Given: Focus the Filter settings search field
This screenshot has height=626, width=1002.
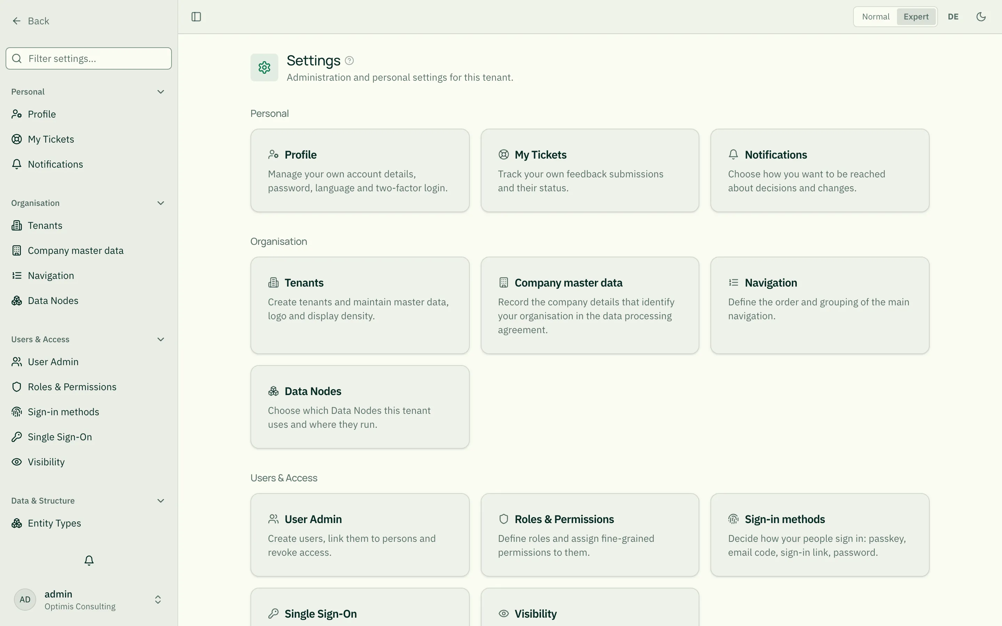Looking at the screenshot, I should click(89, 58).
